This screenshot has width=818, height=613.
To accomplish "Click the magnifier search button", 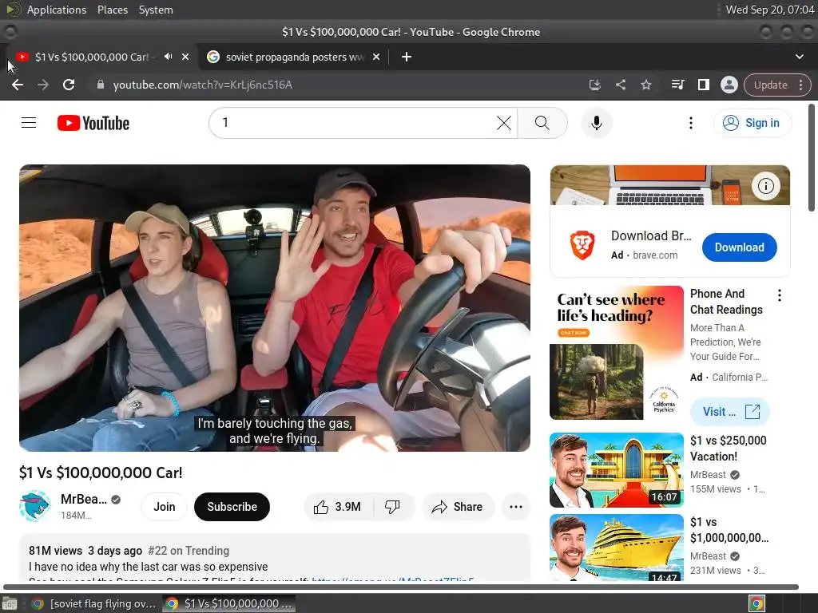I will click(x=542, y=123).
